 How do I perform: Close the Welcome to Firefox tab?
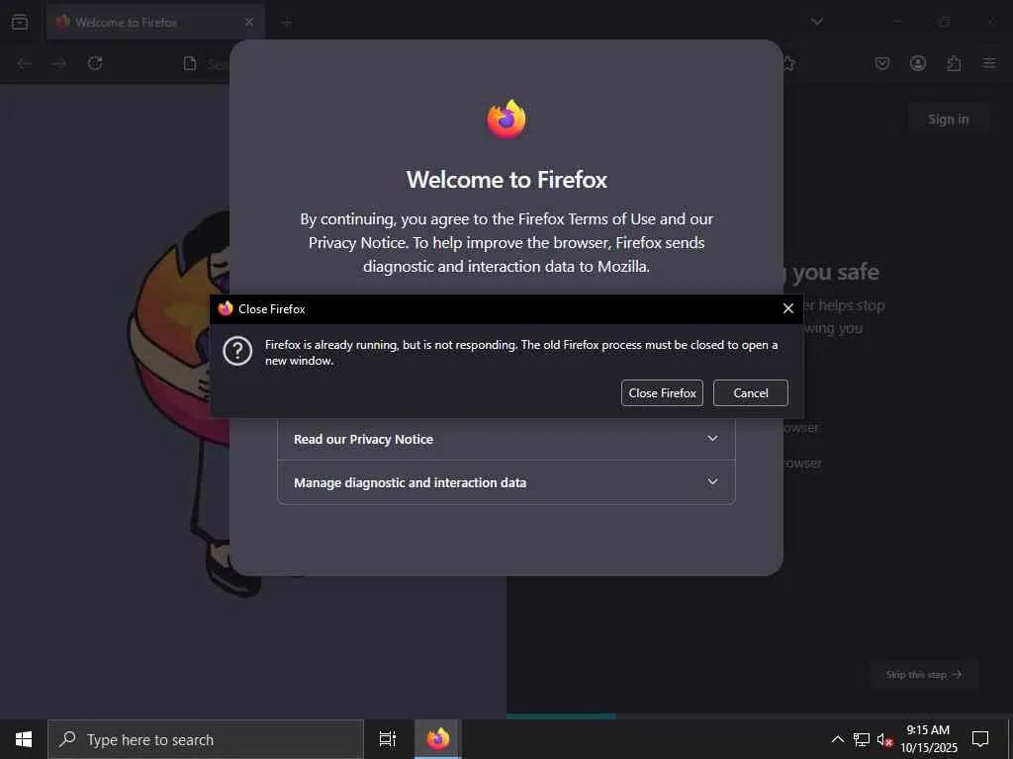[x=249, y=22]
